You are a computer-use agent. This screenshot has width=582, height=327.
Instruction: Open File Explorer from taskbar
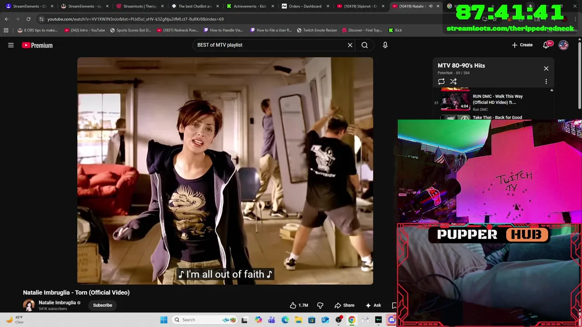pyautogui.click(x=298, y=320)
